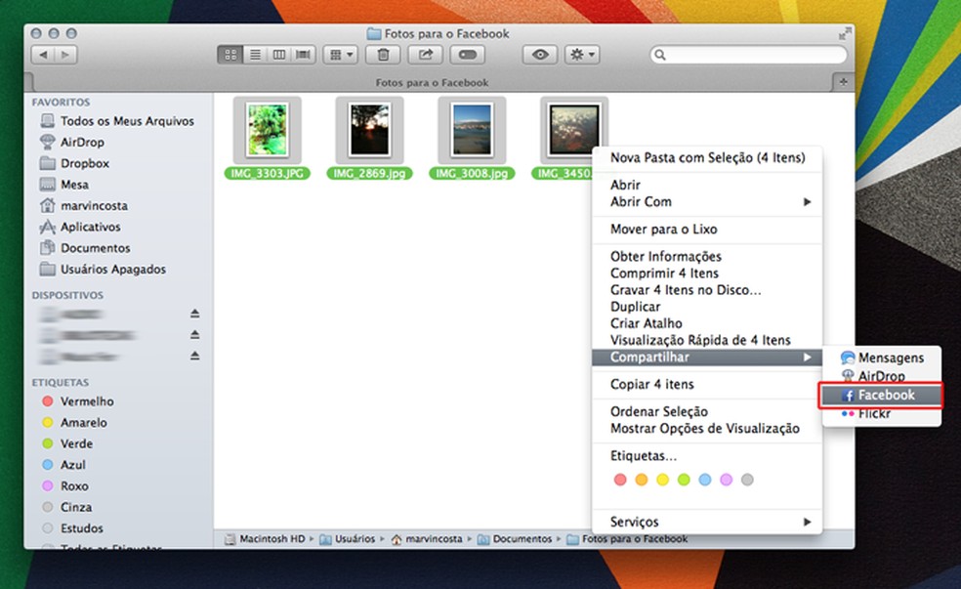
Task: Select Mover para o Lixo menu item
Action: point(663,230)
